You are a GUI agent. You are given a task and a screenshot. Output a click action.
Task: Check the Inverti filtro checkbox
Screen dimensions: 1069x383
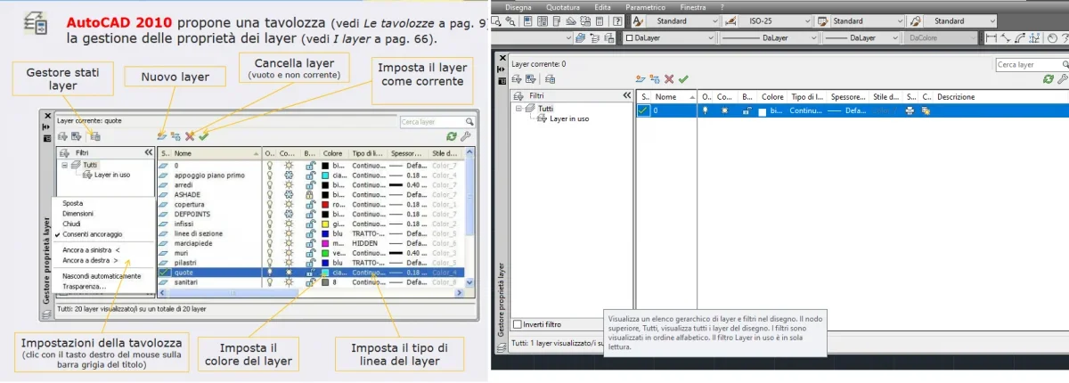tap(518, 324)
